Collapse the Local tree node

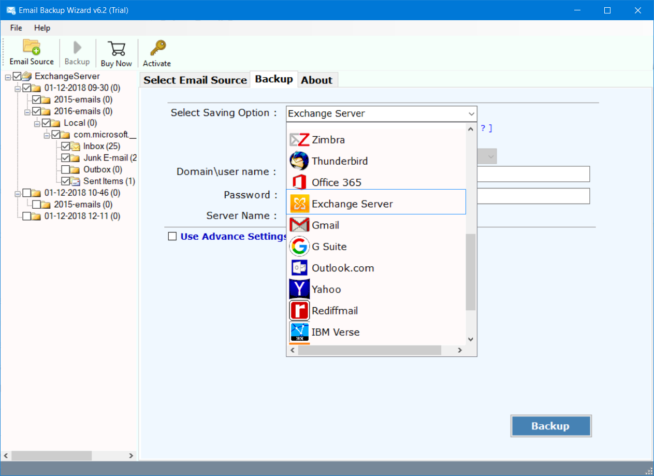click(x=37, y=123)
